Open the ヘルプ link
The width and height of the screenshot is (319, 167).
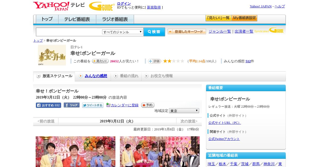pyautogui.click(x=280, y=6)
